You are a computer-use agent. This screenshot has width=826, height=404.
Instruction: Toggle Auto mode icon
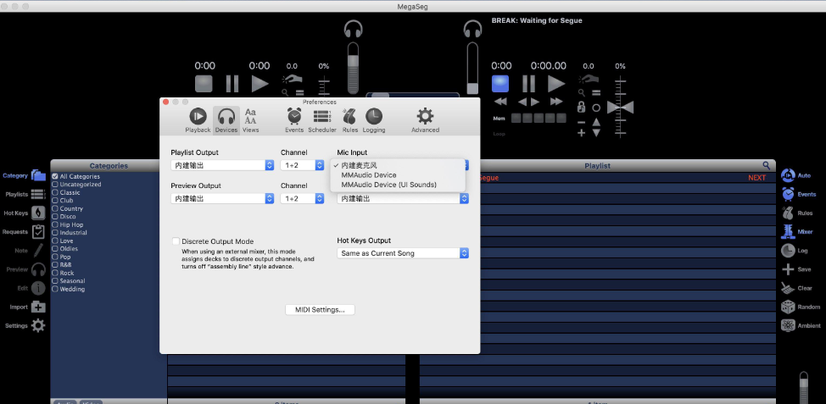pyautogui.click(x=788, y=175)
